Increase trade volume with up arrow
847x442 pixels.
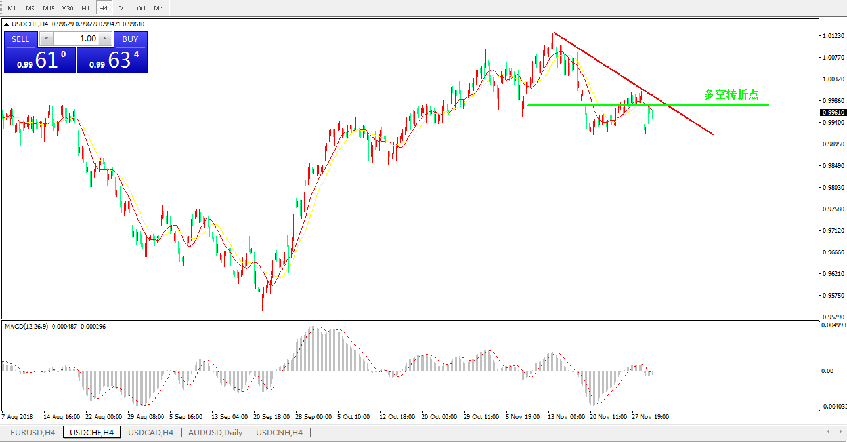point(105,39)
